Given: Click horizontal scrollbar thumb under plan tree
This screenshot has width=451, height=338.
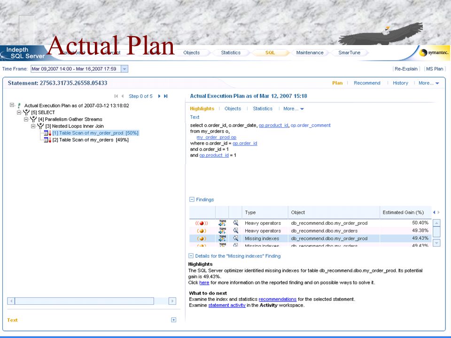Looking at the screenshot, I should 84,301.
